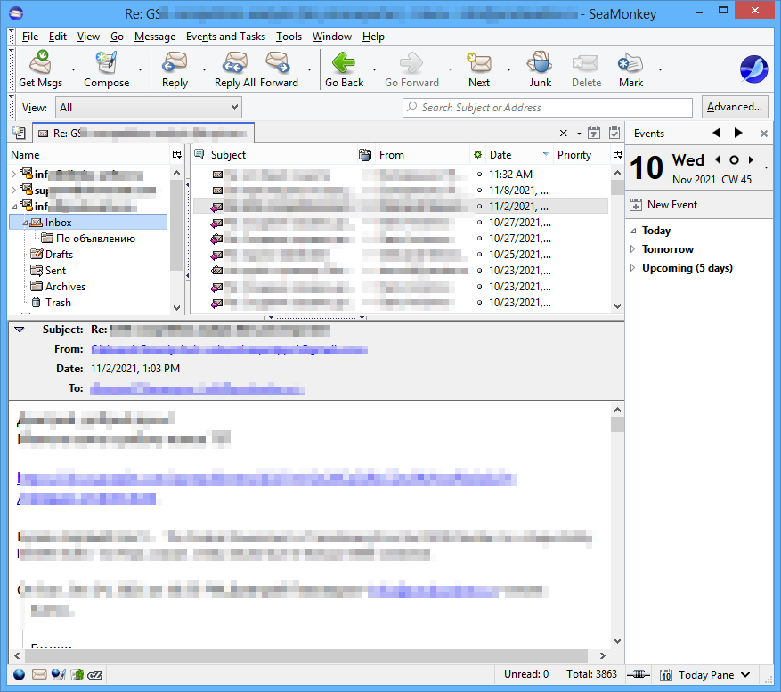This screenshot has height=692, width=781.
Task: Click the New Event icon in Events panel
Action: tap(637, 204)
